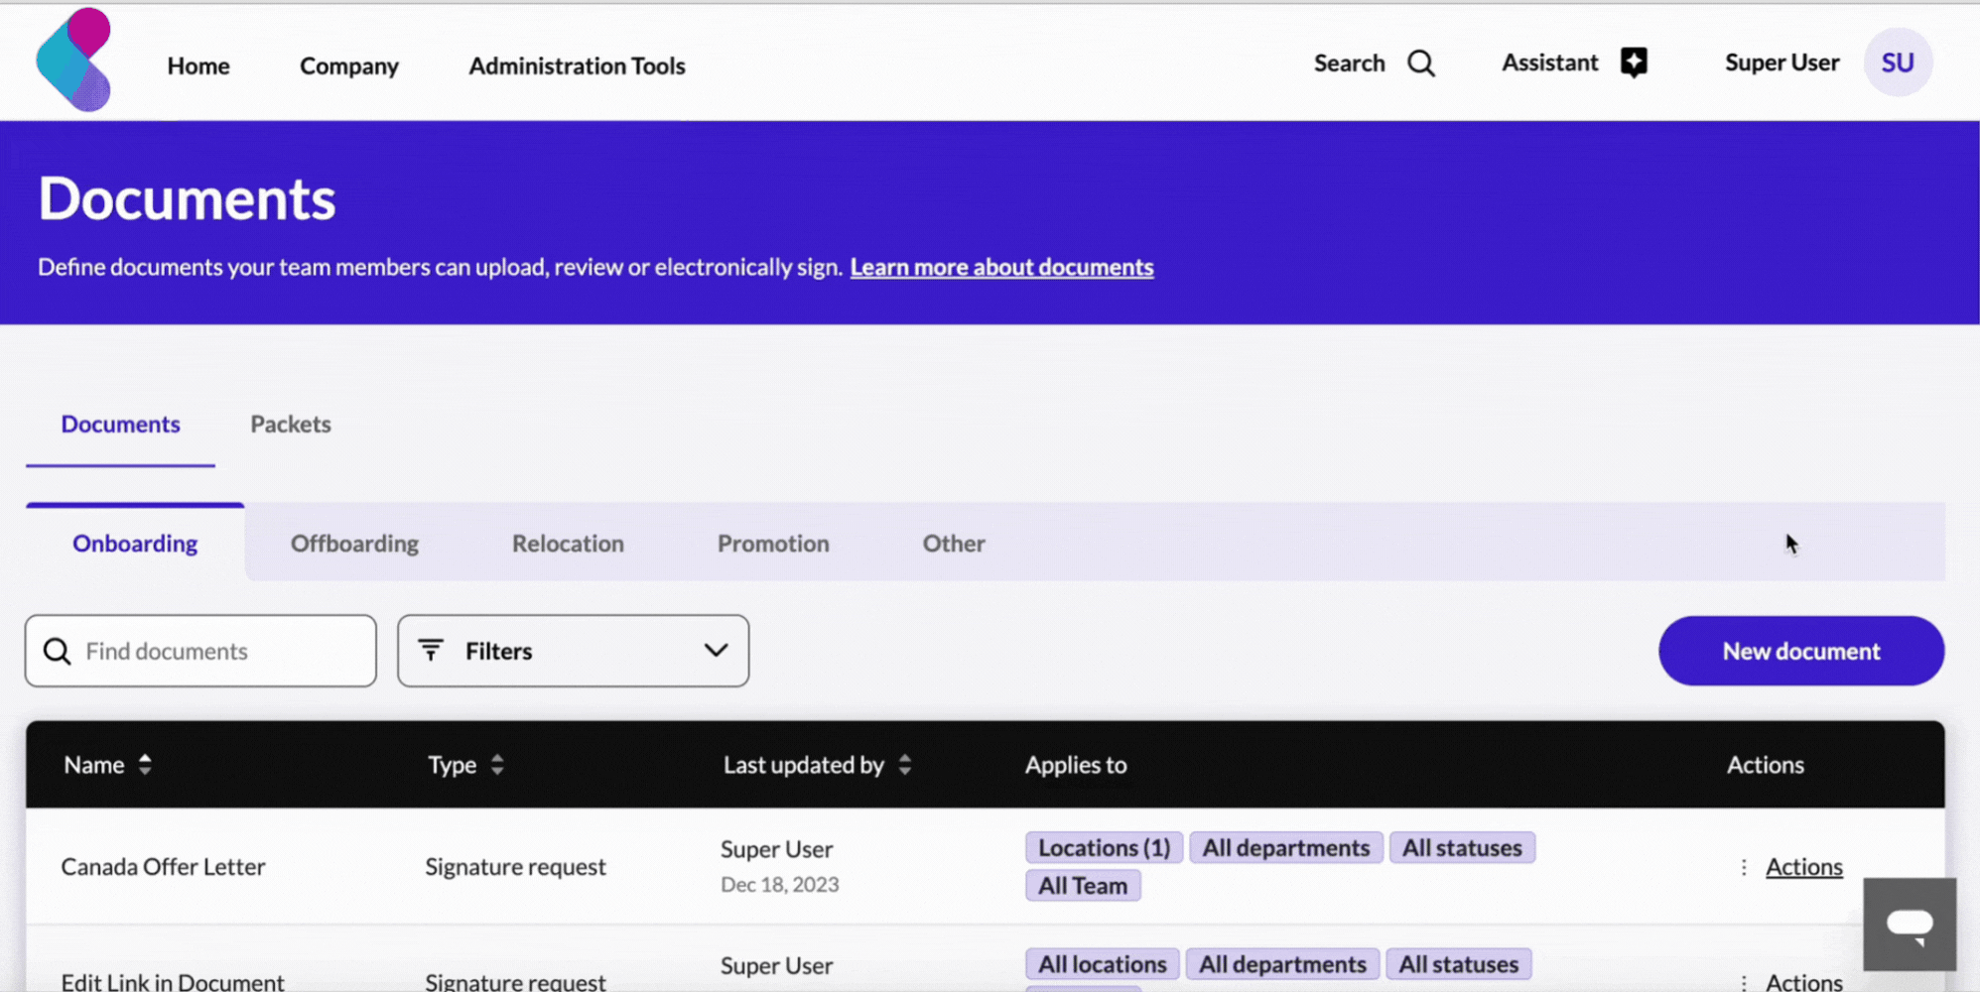
Task: Switch to Offboarding tab
Action: tap(354, 544)
